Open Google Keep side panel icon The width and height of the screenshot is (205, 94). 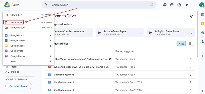point(203,24)
